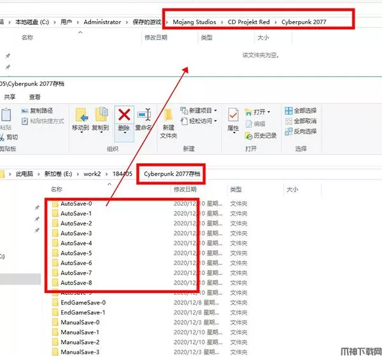Image resolution: width=382 pixels, height=356 pixels.
Task: Click 此电脑 in the lower address bar
Action: coord(24,174)
